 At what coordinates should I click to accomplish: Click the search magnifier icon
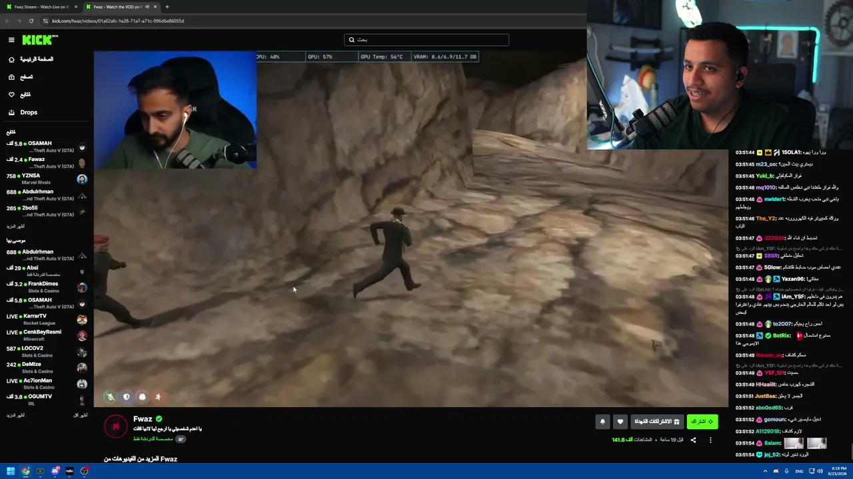tap(352, 40)
